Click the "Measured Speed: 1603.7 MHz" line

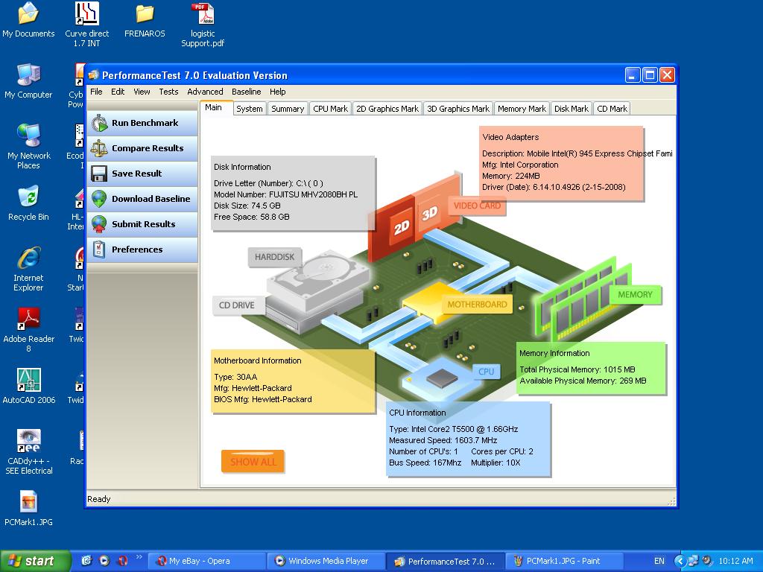(443, 440)
